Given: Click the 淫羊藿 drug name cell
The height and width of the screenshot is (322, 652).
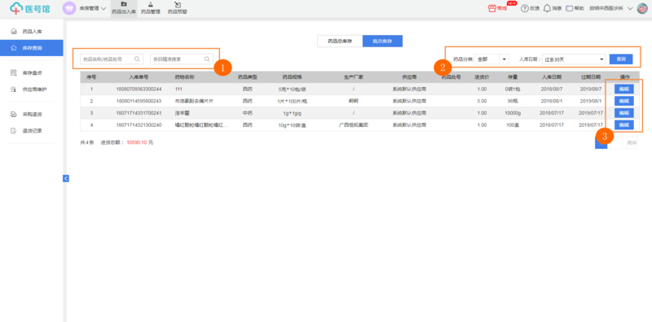Looking at the screenshot, I should pyautogui.click(x=183, y=113).
